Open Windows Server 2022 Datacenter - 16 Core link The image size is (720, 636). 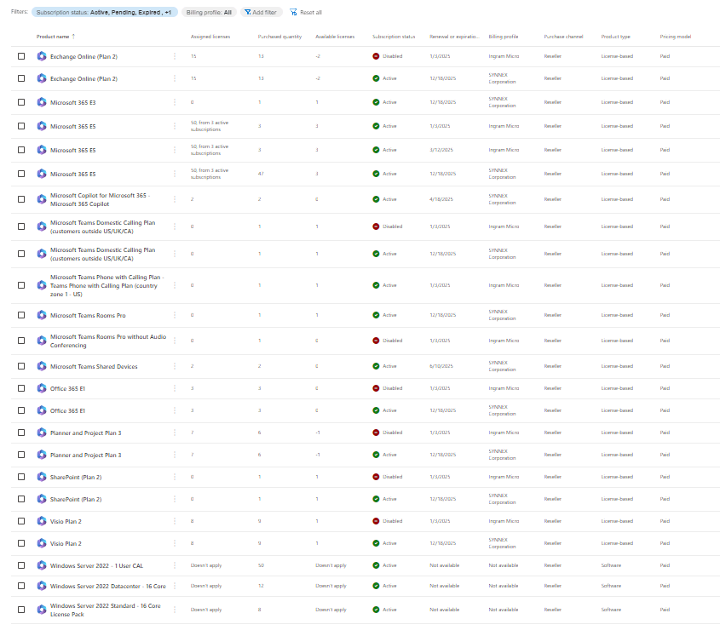pyautogui.click(x=108, y=587)
